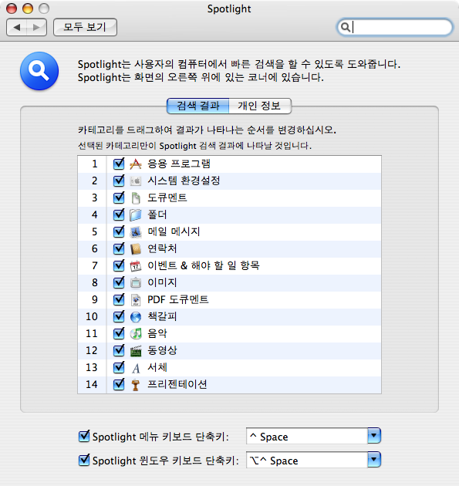The width and height of the screenshot is (459, 486).
Task: Go forward with the right arrow button
Action: (x=36, y=27)
